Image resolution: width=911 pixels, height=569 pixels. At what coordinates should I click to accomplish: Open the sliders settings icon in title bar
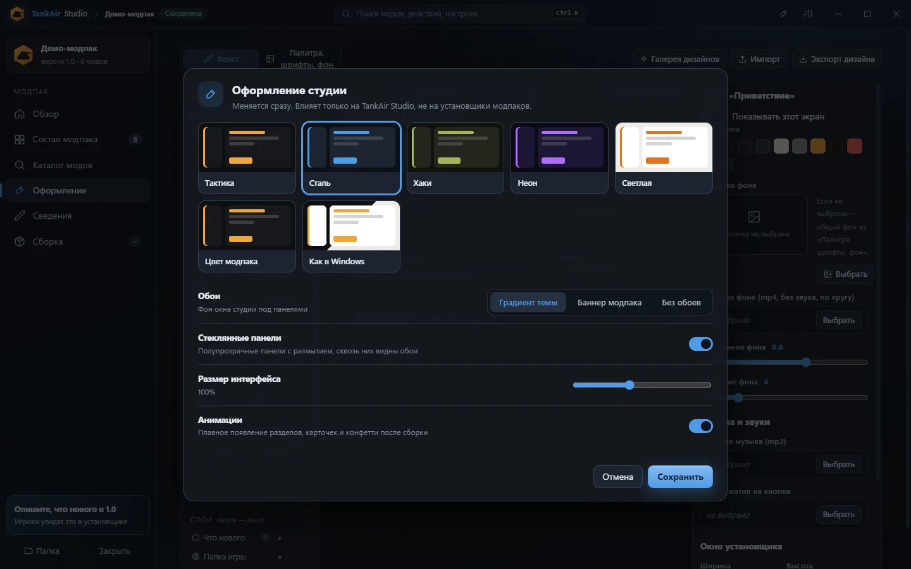808,13
